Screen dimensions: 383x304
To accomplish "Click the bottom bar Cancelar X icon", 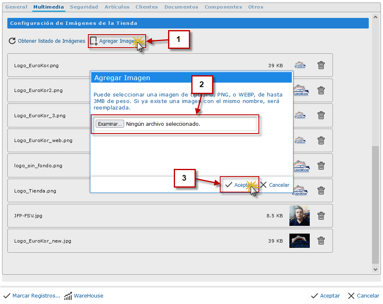I will (x=351, y=296).
